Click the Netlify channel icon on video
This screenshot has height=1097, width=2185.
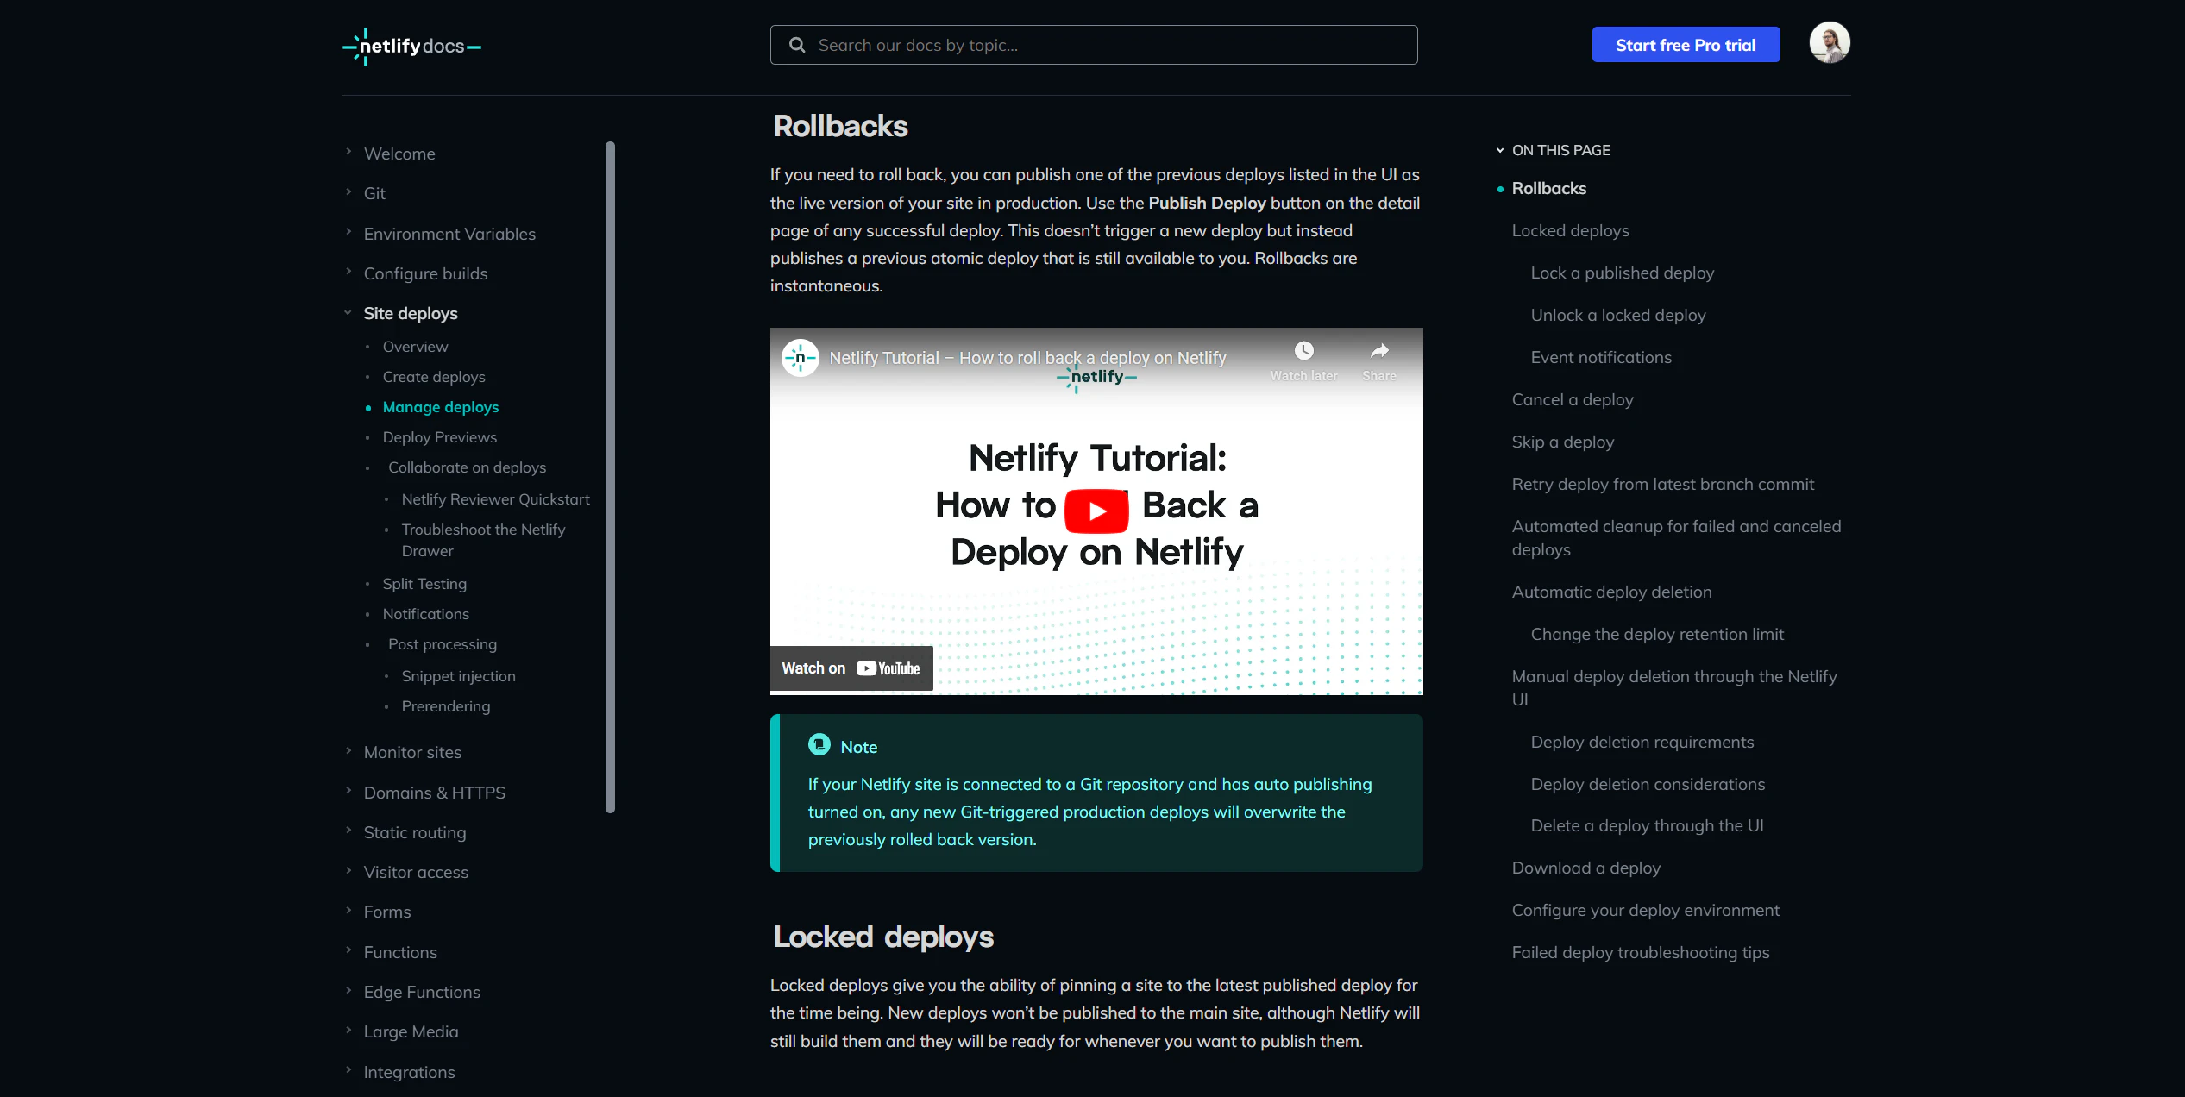tap(800, 357)
